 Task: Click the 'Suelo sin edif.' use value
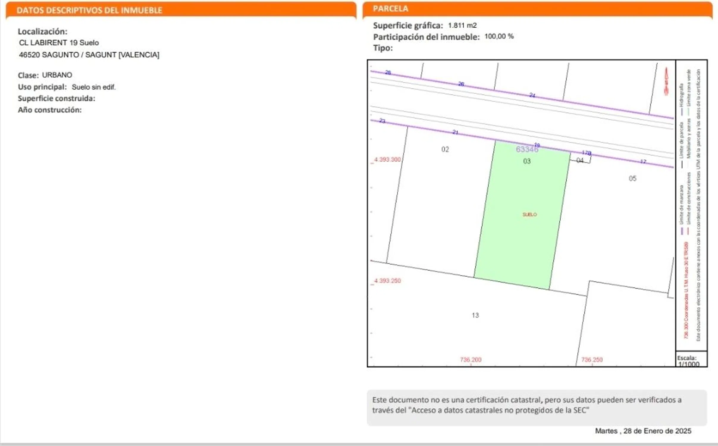pyautogui.click(x=93, y=87)
